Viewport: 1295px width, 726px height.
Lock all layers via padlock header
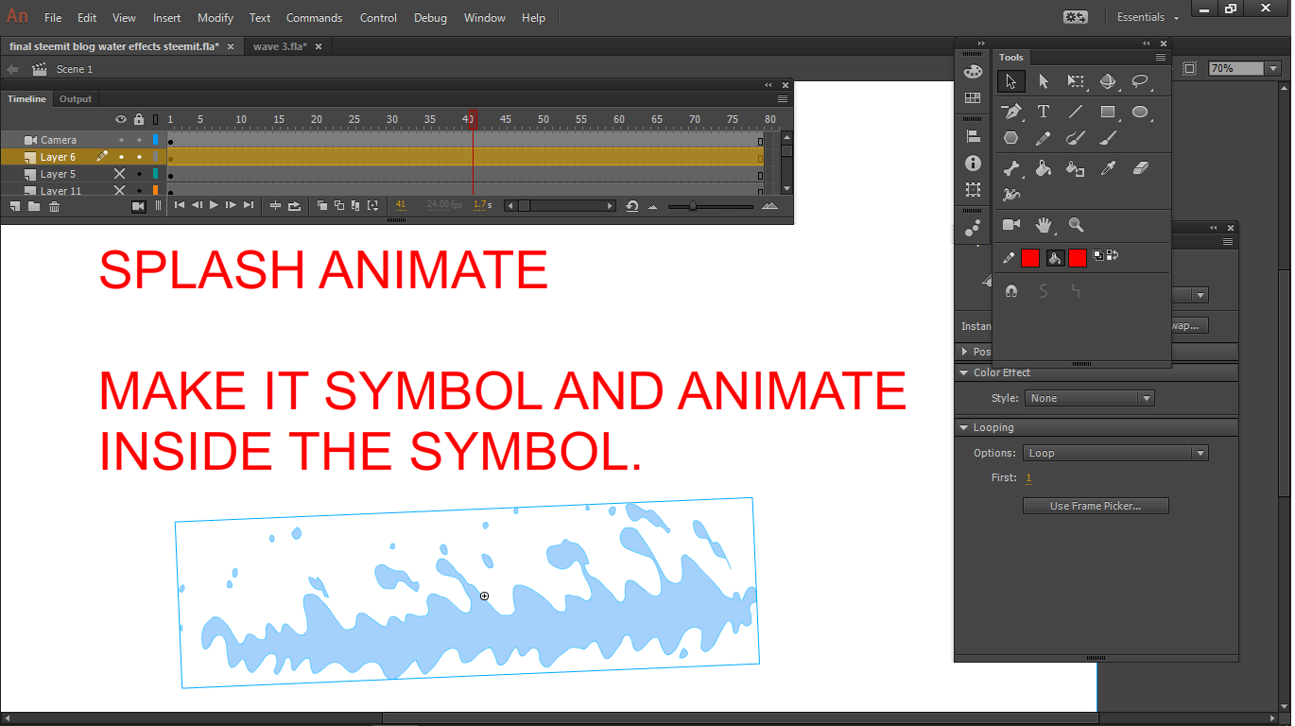pos(139,120)
